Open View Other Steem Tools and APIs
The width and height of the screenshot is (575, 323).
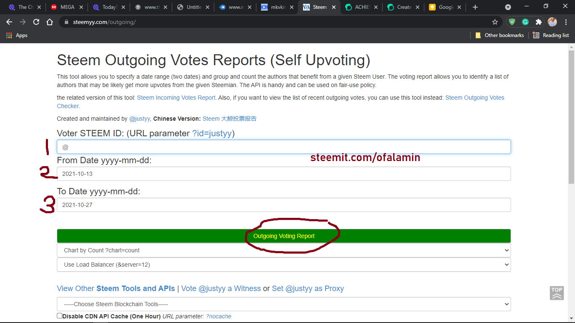116,289
